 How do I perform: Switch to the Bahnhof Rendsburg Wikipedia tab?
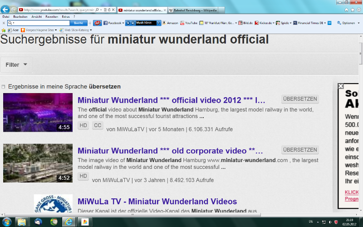(195, 10)
